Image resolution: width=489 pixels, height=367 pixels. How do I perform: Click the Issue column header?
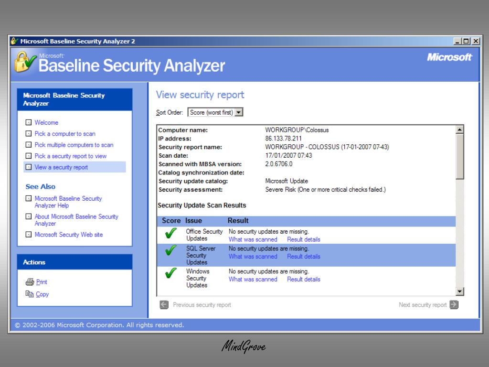point(193,221)
